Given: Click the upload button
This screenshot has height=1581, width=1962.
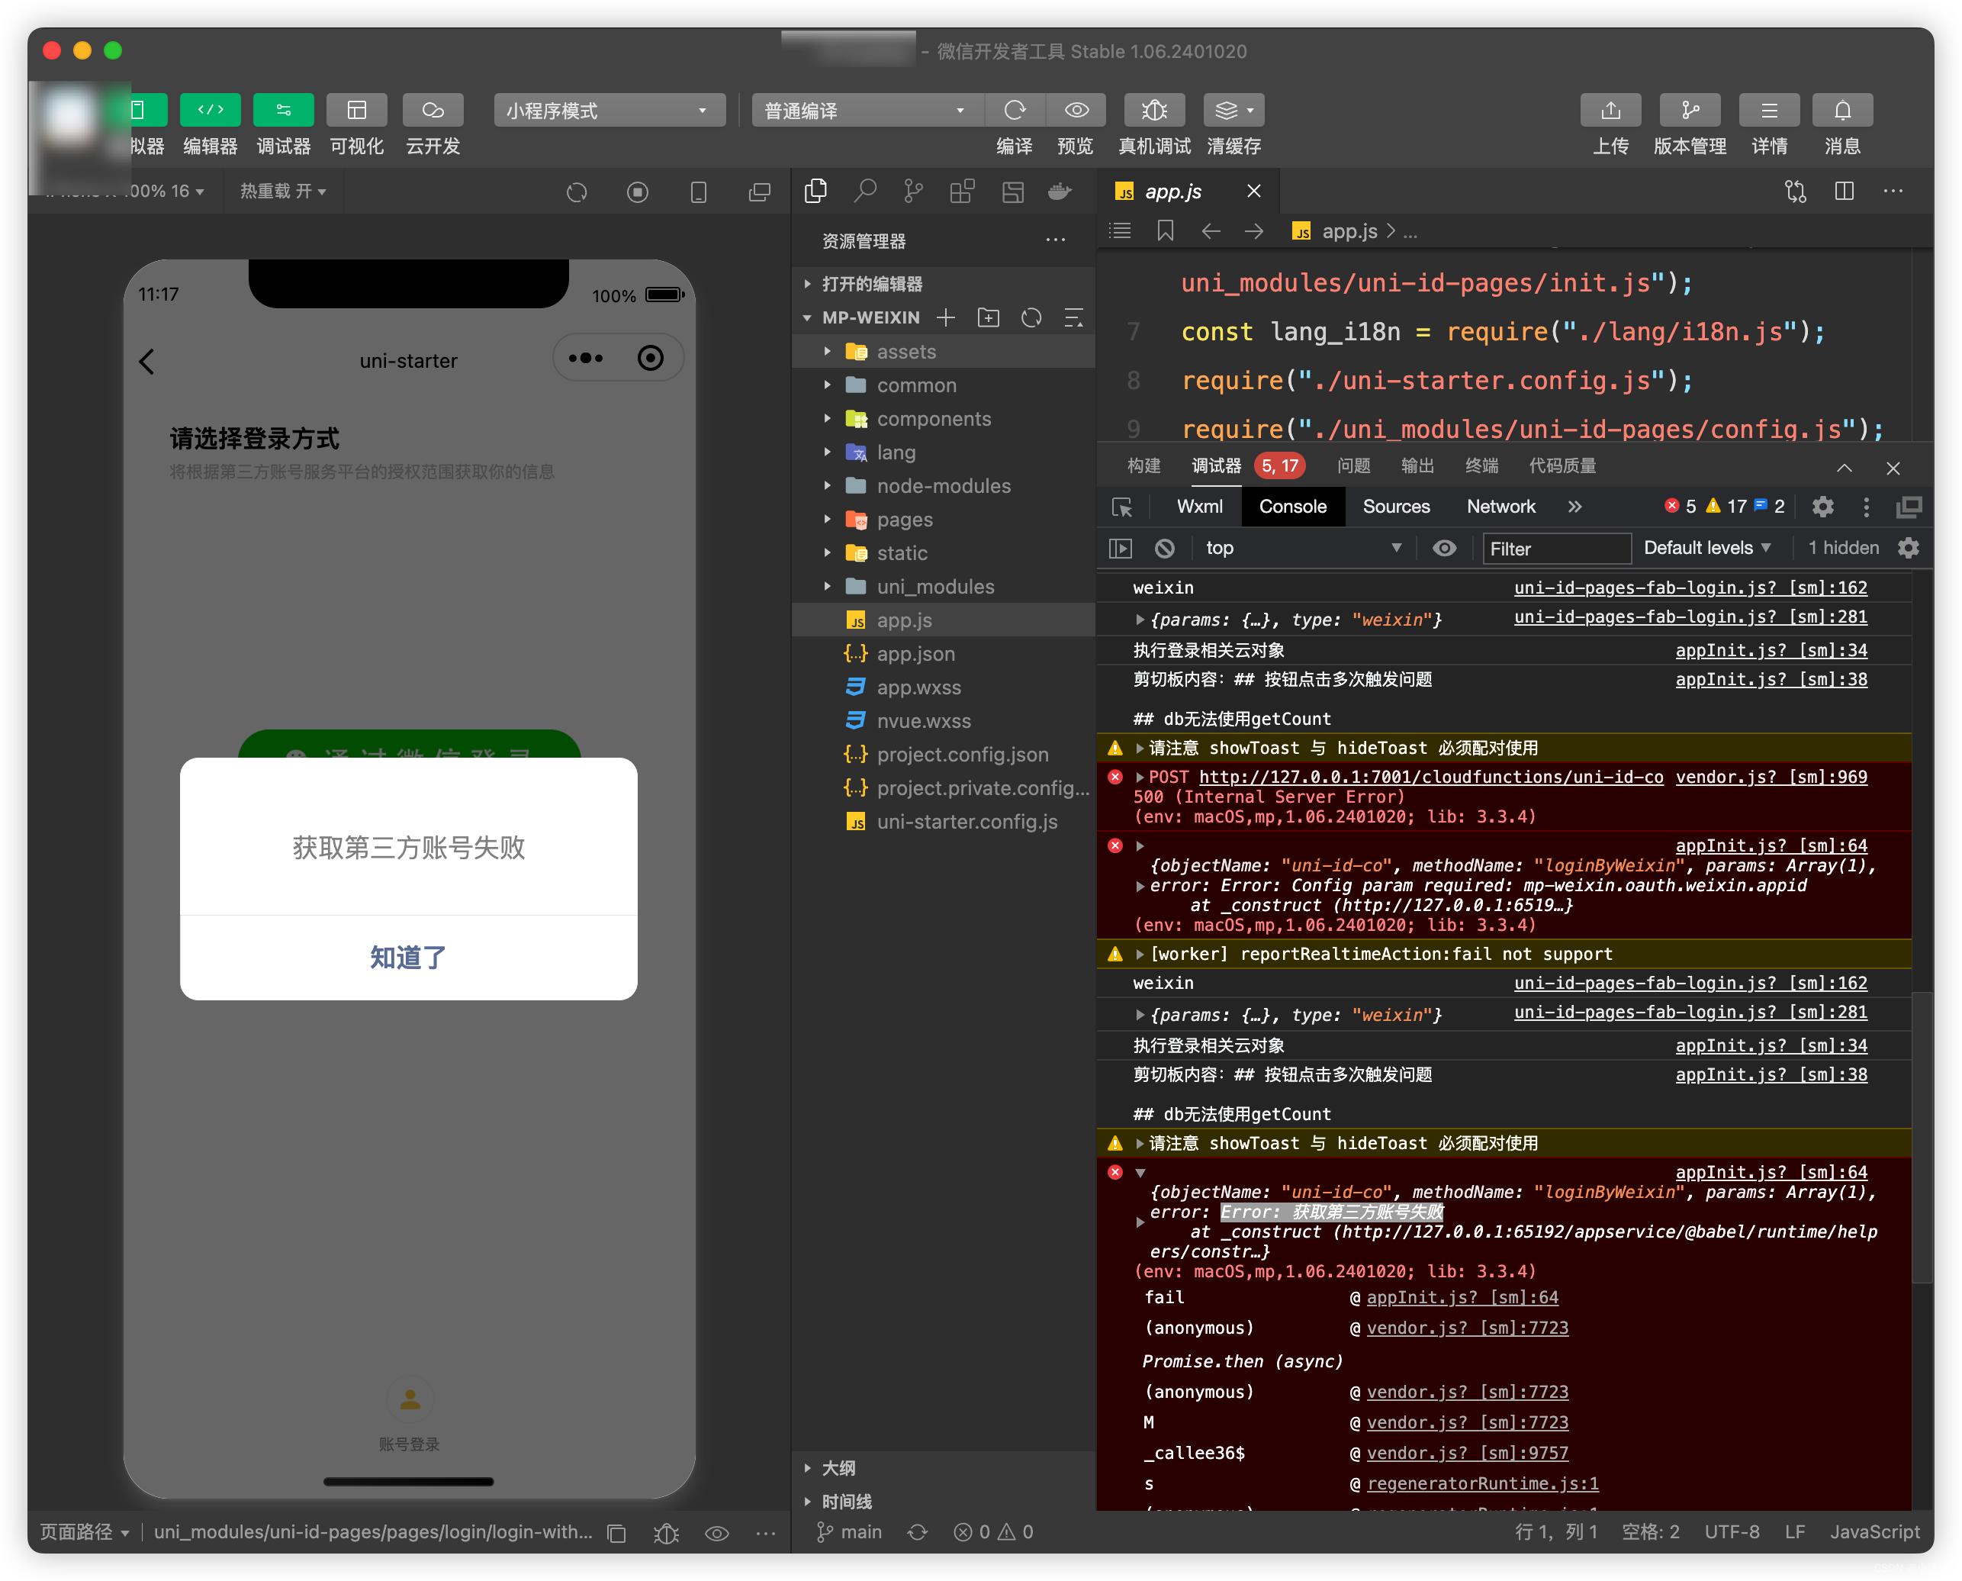Looking at the screenshot, I should (1610, 110).
